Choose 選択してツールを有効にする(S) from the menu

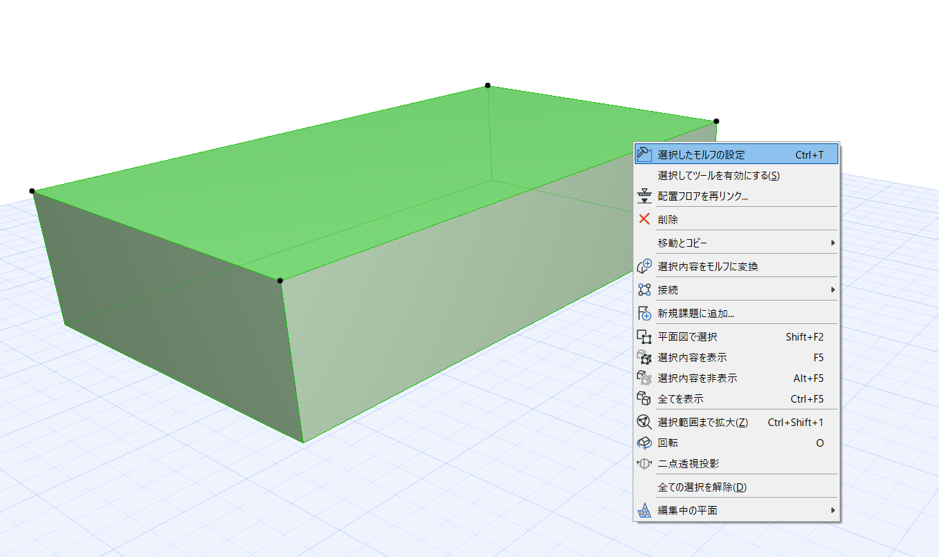tap(737, 175)
